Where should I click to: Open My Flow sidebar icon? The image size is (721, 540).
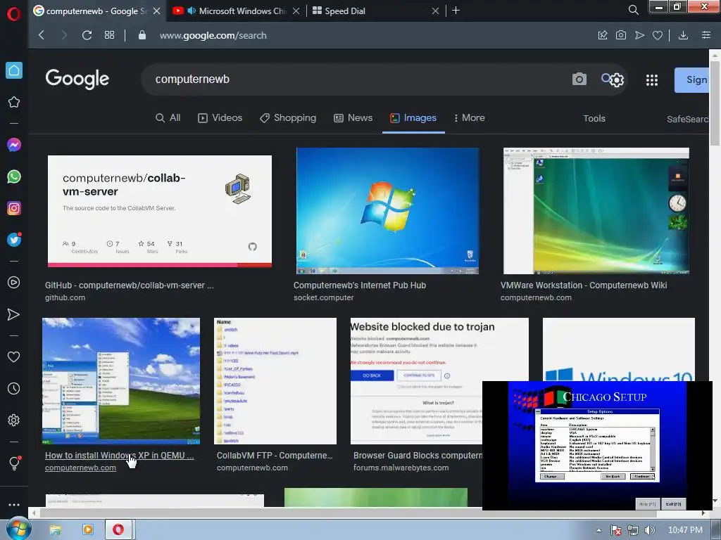click(14, 314)
